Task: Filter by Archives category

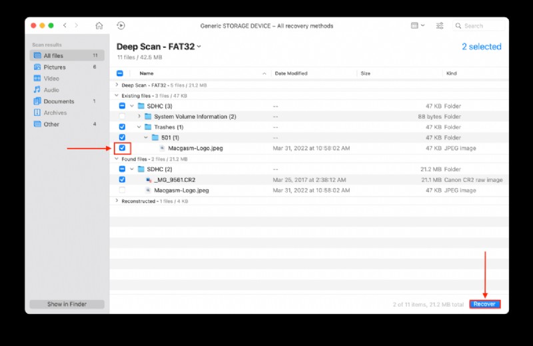Action: click(x=67, y=113)
